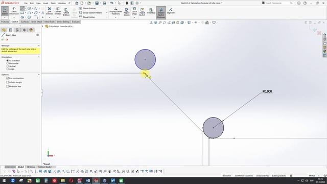
Task: Open the Insert menu
Action: [45, 3]
